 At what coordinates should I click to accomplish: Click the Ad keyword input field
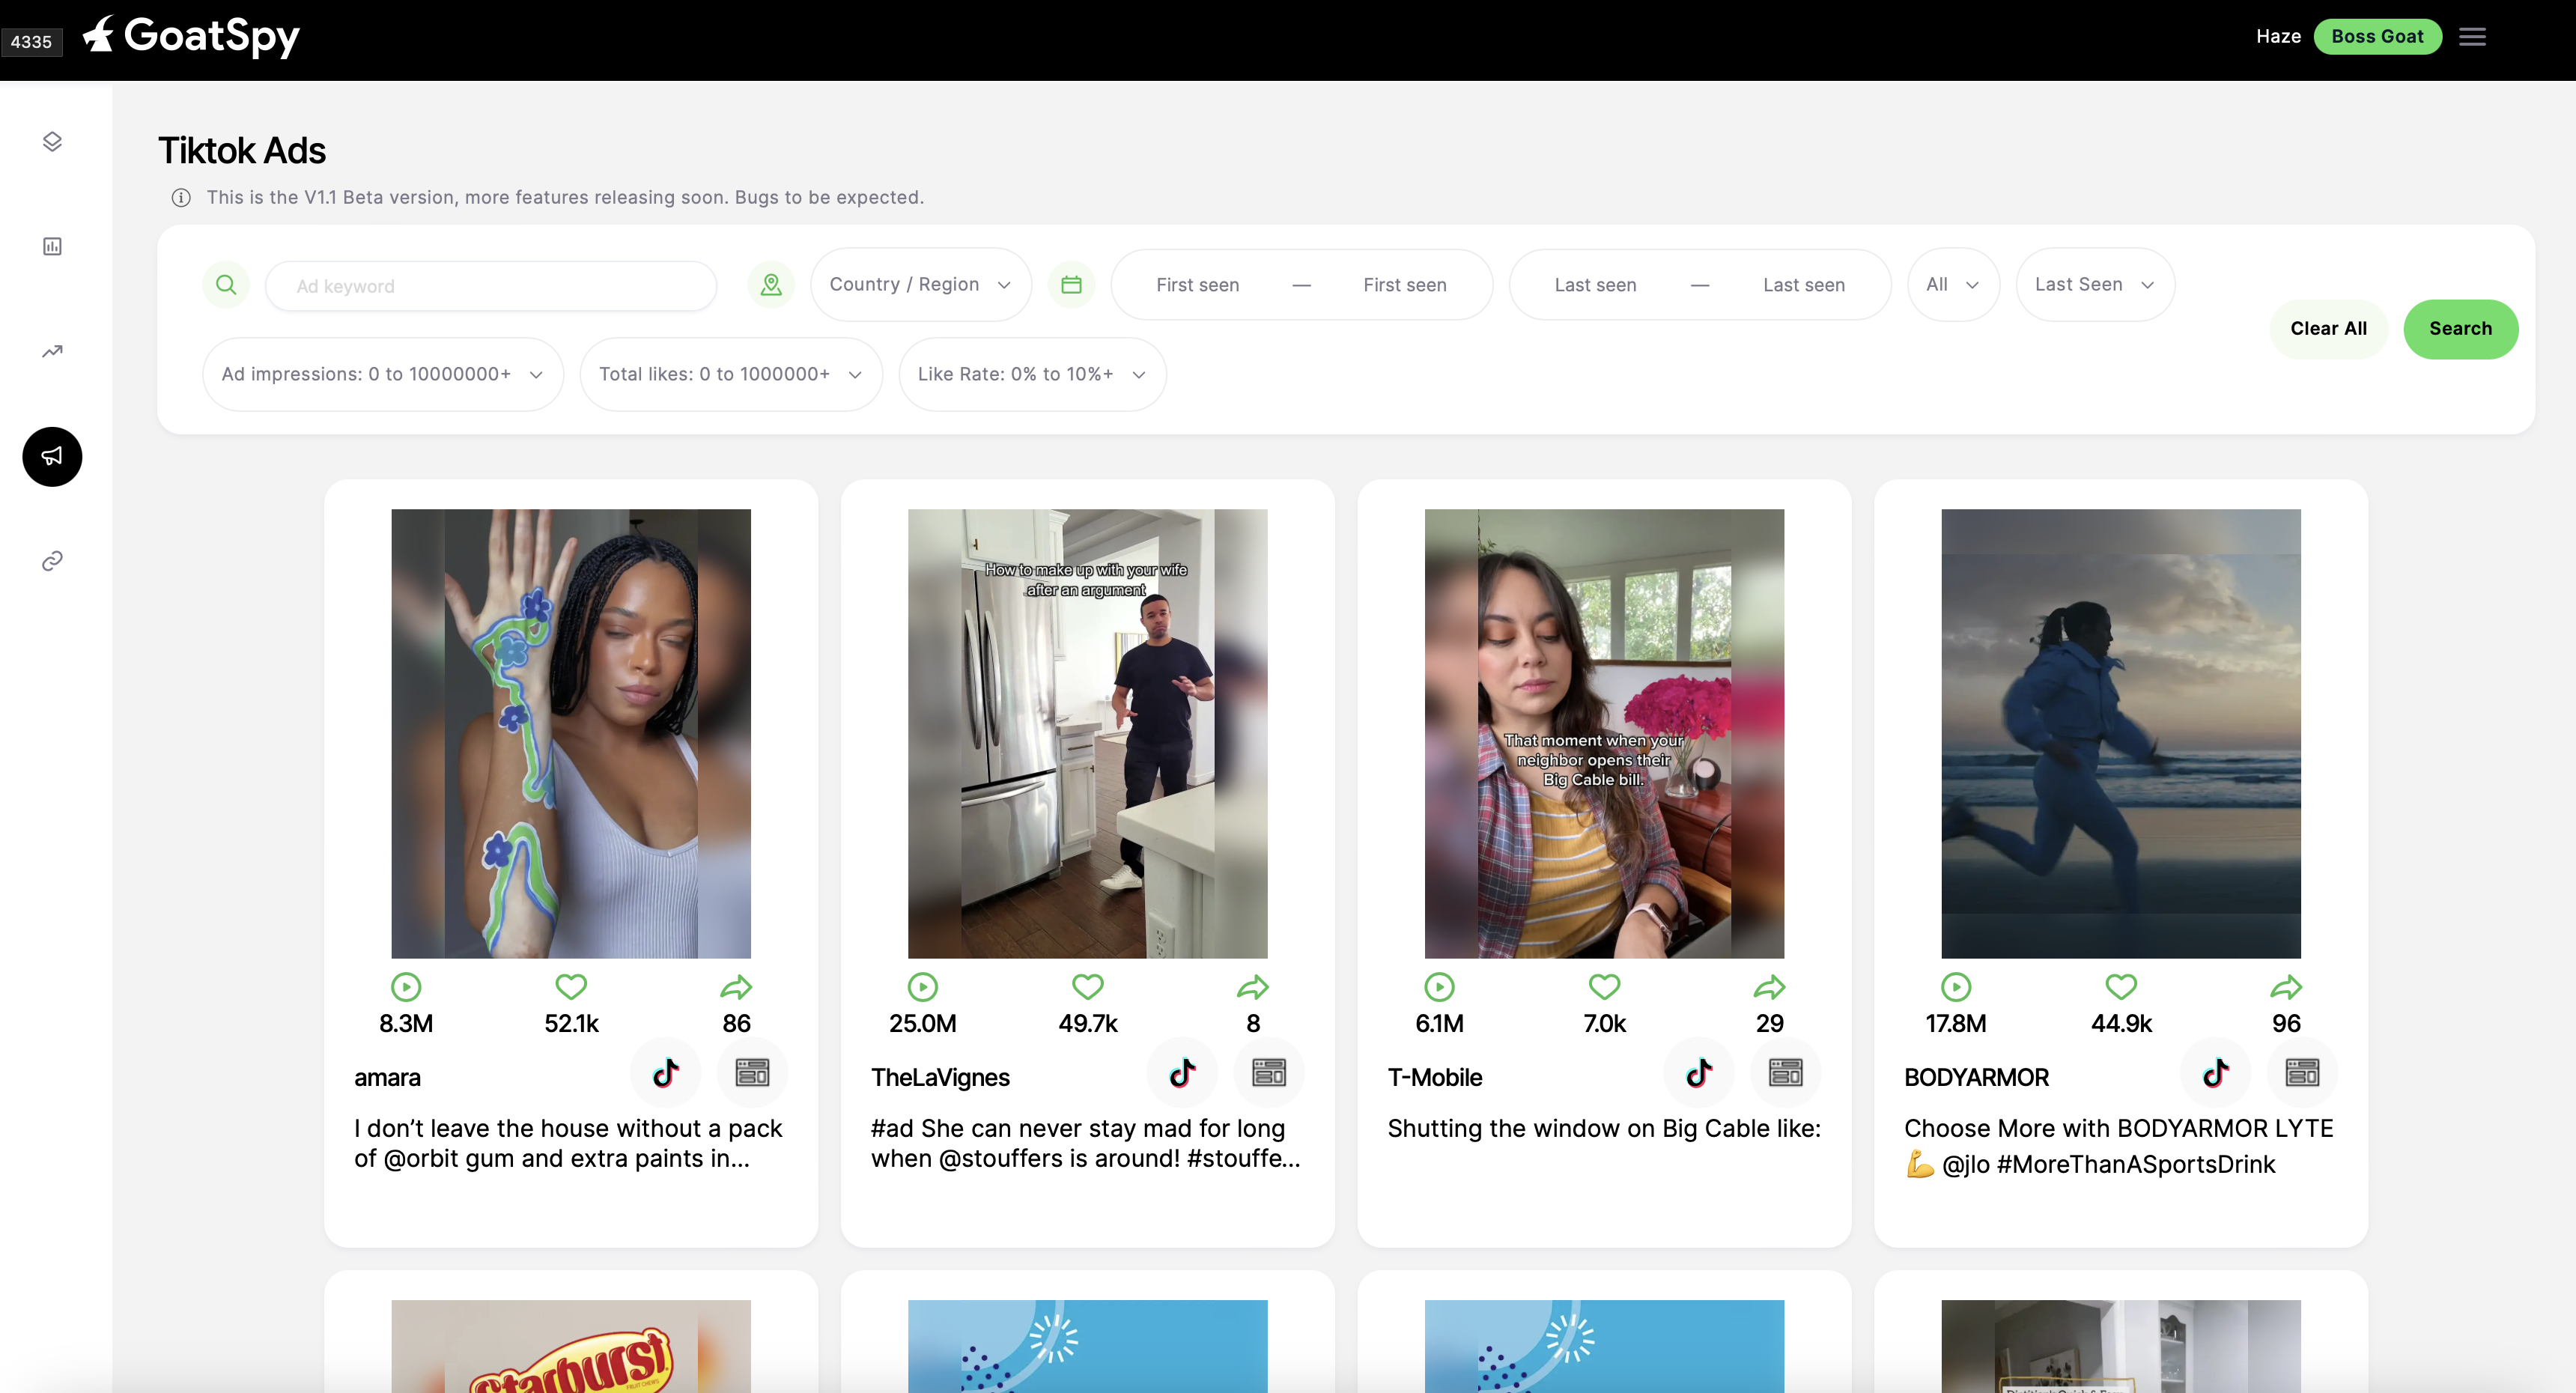pos(491,286)
